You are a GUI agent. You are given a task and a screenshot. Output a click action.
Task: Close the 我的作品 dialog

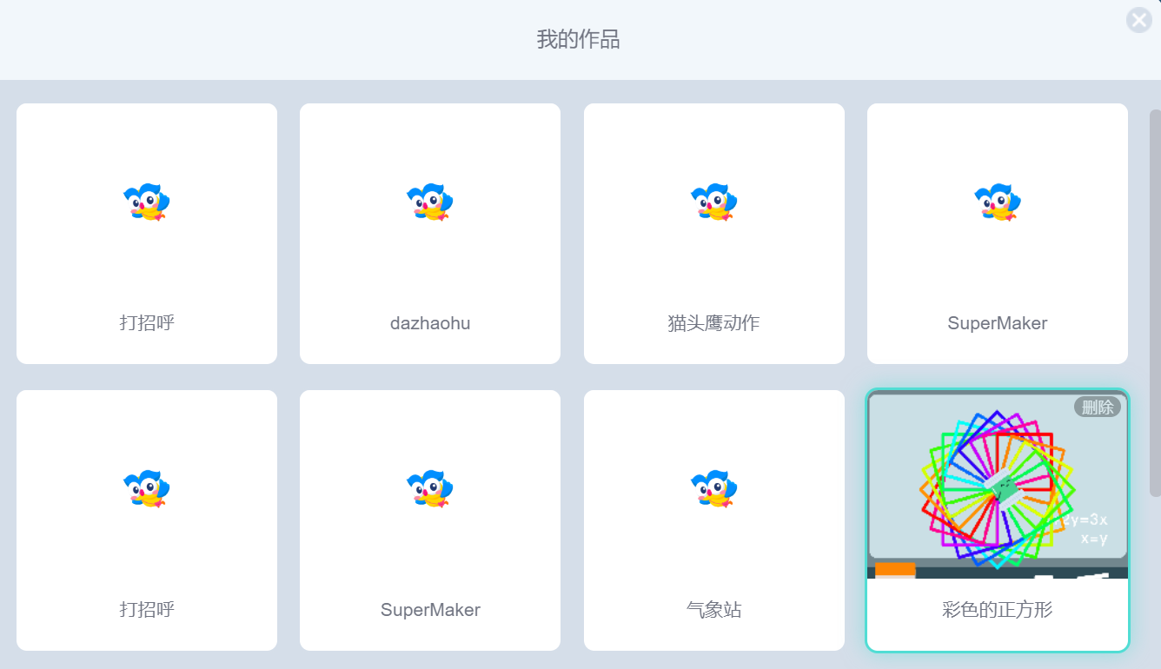tap(1138, 20)
